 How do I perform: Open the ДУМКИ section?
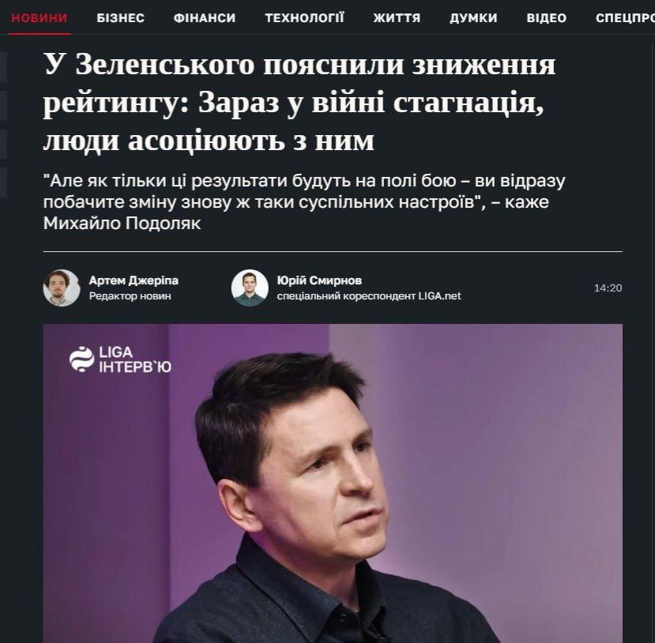473,18
